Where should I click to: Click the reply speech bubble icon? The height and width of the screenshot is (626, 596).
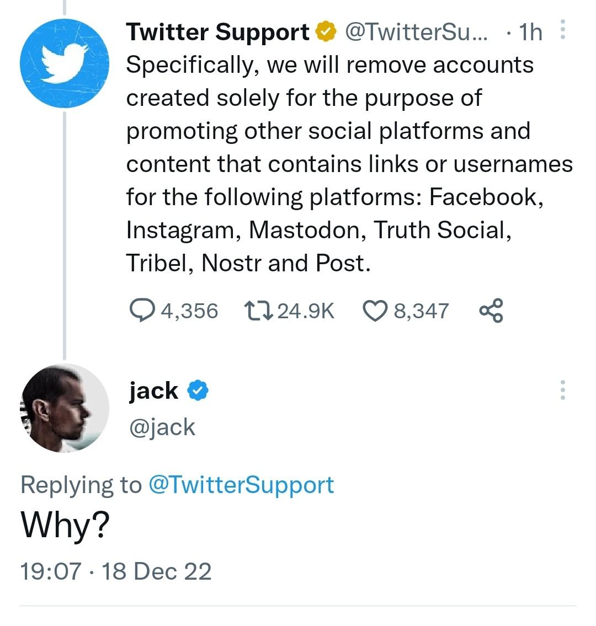coord(141,311)
